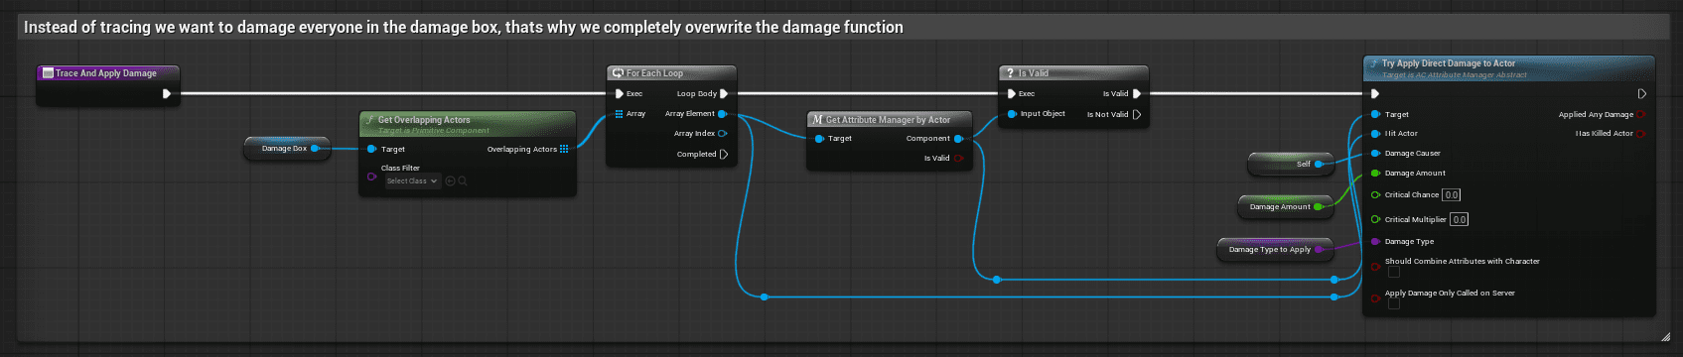1683x357 pixels.
Task: Click the use-selected-asset arrow beside Select Class
Action: click(450, 181)
